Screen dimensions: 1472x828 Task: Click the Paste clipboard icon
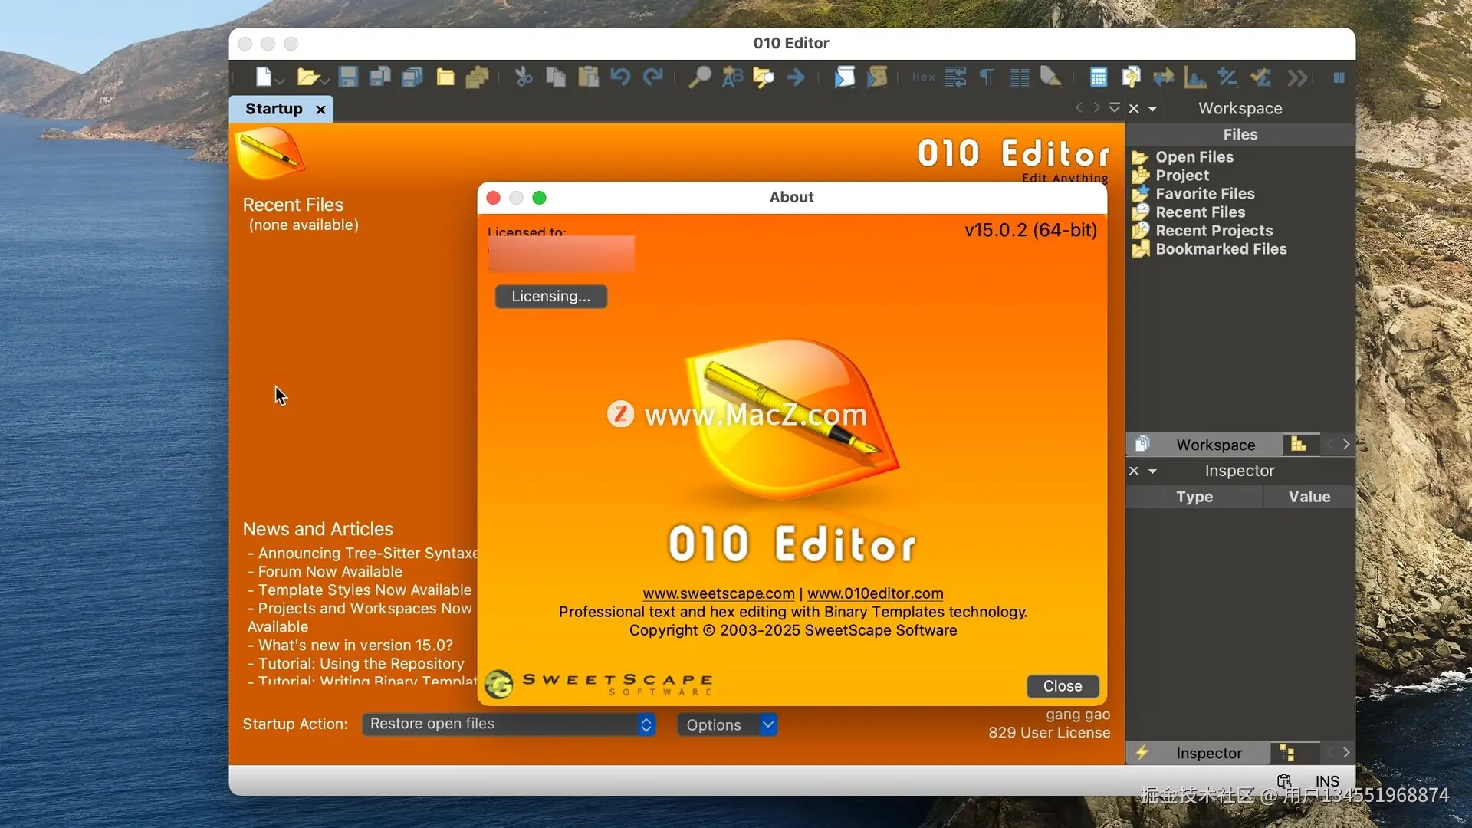coord(588,77)
